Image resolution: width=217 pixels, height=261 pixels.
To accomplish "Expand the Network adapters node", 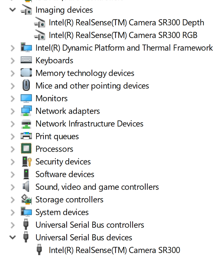I will click(x=12, y=111).
